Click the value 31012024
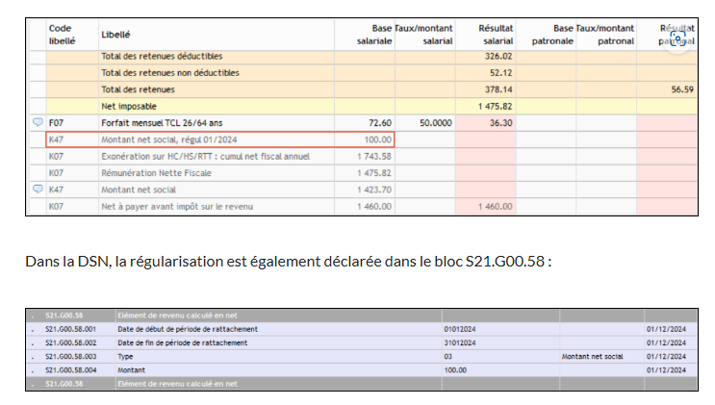Screen dimensions: 715x405 click(x=460, y=342)
